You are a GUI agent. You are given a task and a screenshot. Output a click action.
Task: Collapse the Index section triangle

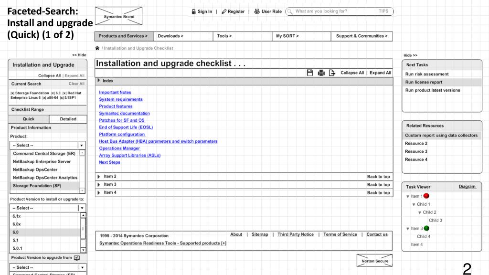click(x=99, y=80)
